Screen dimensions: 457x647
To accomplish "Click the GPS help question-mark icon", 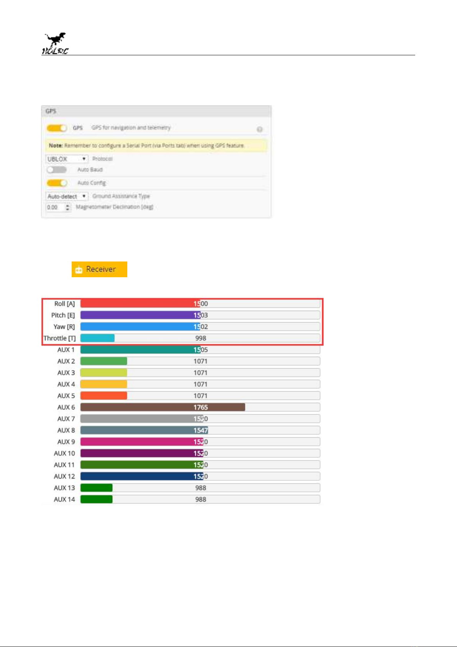I will tap(260, 129).
